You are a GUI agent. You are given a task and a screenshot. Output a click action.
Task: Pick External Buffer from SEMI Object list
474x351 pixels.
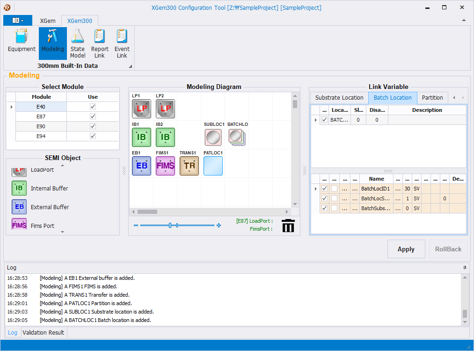(40, 207)
